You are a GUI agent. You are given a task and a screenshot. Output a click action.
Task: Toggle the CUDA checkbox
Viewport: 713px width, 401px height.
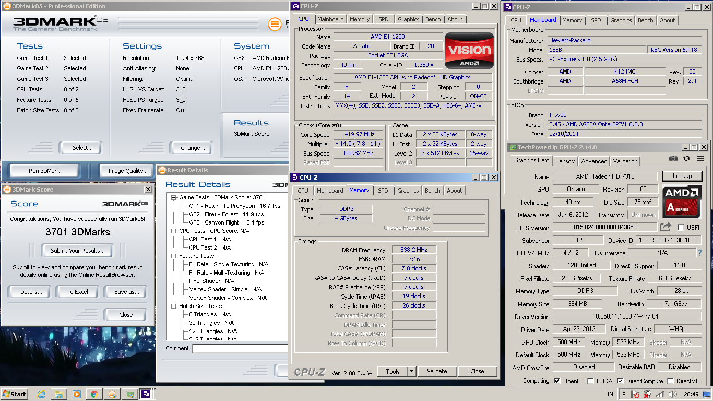590,381
